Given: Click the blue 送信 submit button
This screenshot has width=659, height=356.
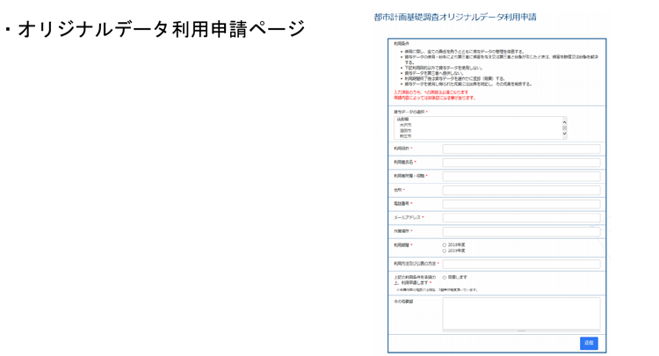Looking at the screenshot, I should (589, 343).
